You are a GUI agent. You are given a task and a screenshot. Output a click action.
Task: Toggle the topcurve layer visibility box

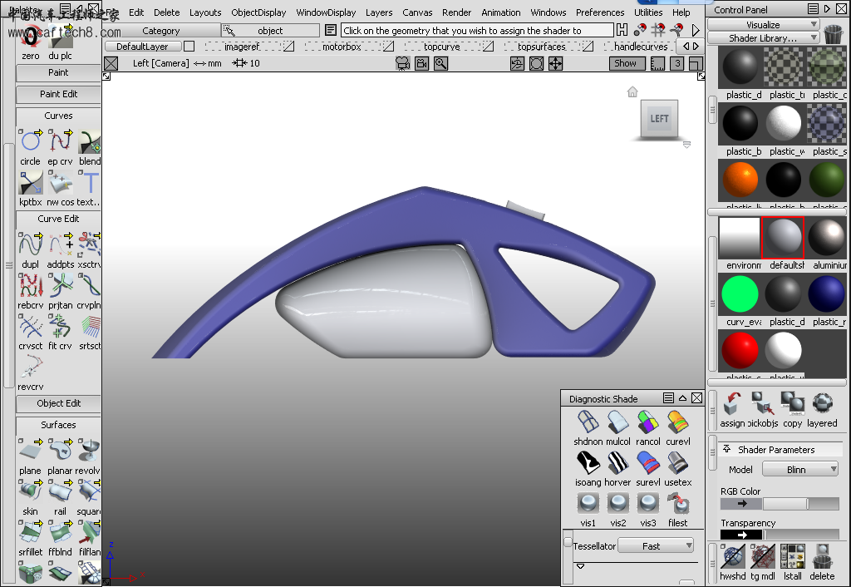489,47
